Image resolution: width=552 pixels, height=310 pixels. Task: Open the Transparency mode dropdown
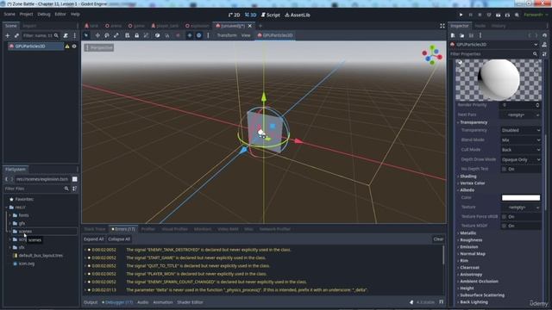tap(521, 130)
